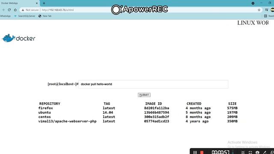This screenshot has height=154, width=274.
Task: Open the Chrome profile avatar
Action: click(x=272, y=10)
